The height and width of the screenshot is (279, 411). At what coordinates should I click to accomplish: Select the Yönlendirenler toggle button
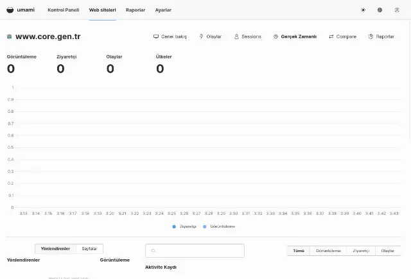(x=56, y=249)
